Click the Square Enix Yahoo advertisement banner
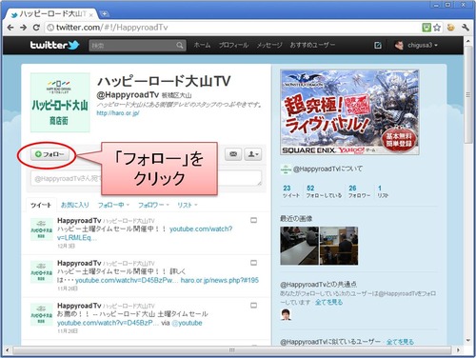 pyautogui.click(x=349, y=112)
